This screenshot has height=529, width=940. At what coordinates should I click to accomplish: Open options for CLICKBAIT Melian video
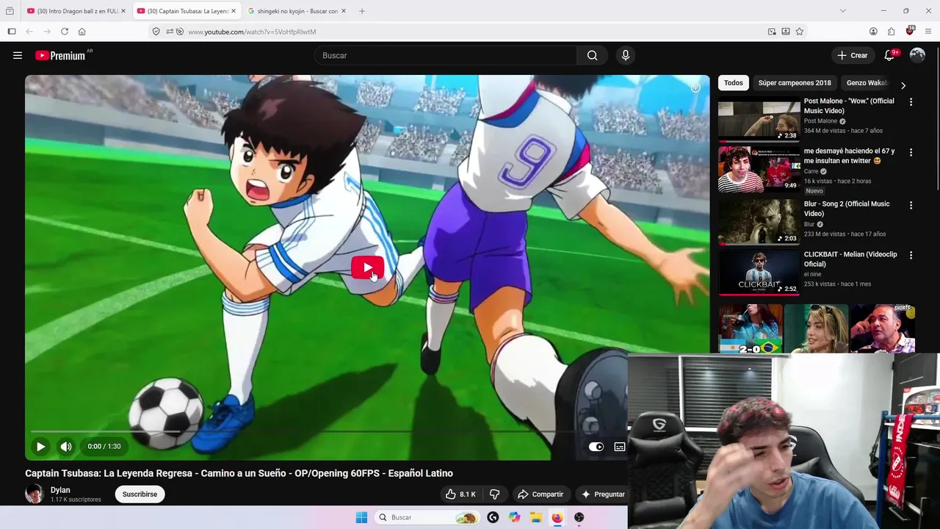[x=911, y=255]
